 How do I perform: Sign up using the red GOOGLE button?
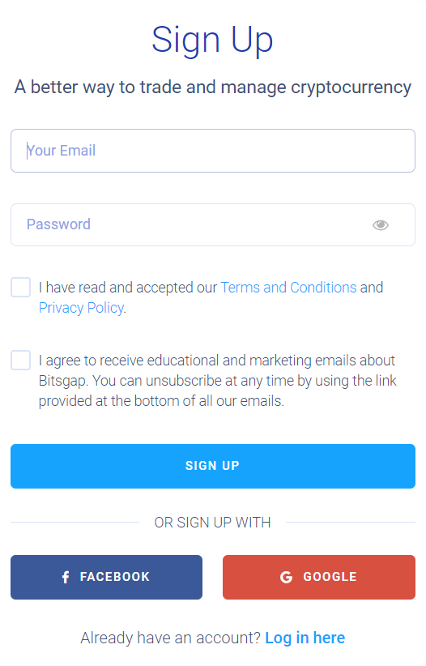coord(319,577)
